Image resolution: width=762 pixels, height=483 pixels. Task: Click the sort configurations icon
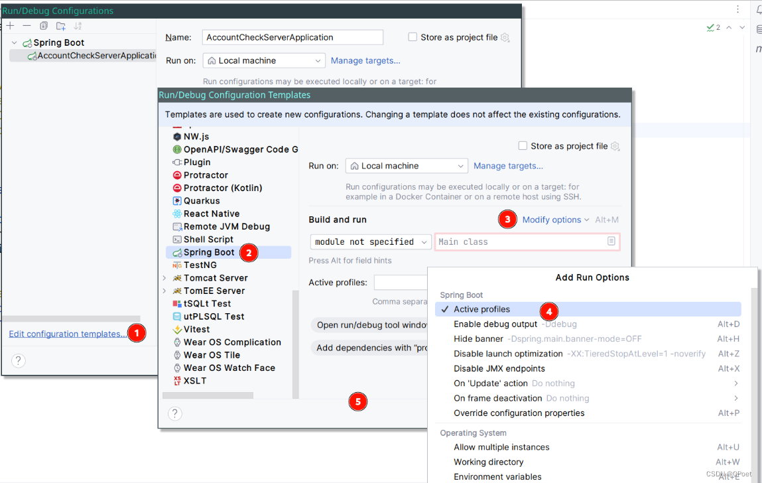[78, 26]
